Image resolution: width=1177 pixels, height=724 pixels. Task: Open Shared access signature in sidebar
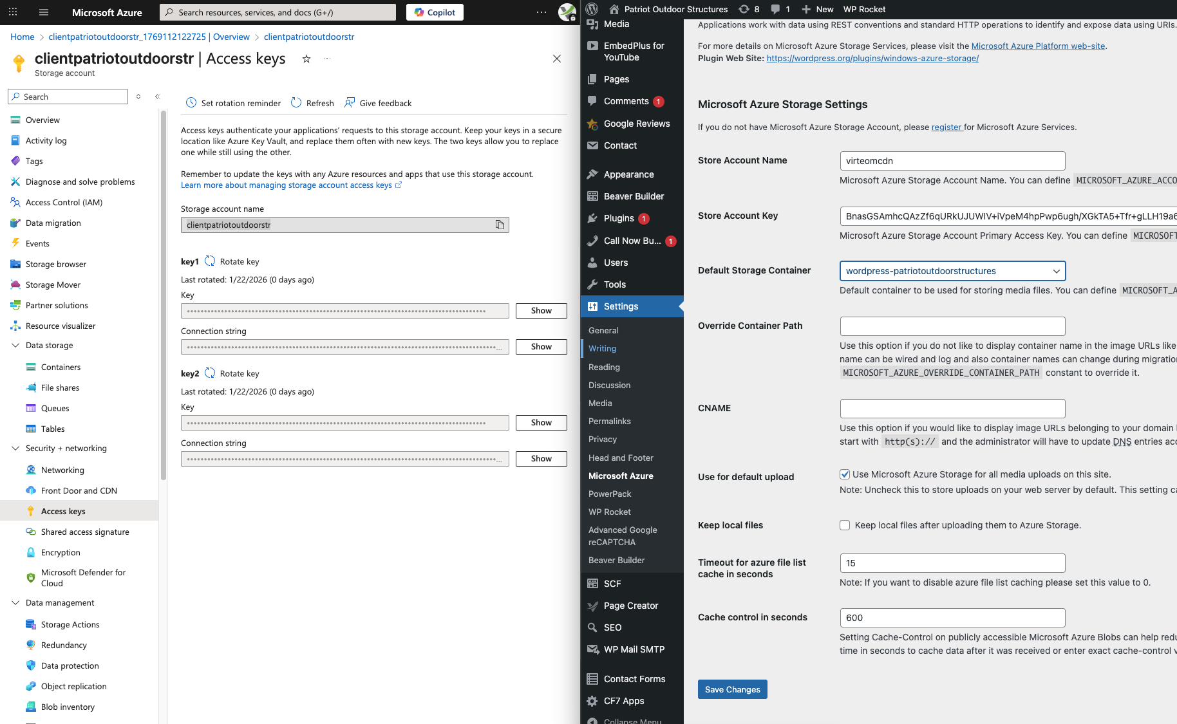pyautogui.click(x=85, y=532)
